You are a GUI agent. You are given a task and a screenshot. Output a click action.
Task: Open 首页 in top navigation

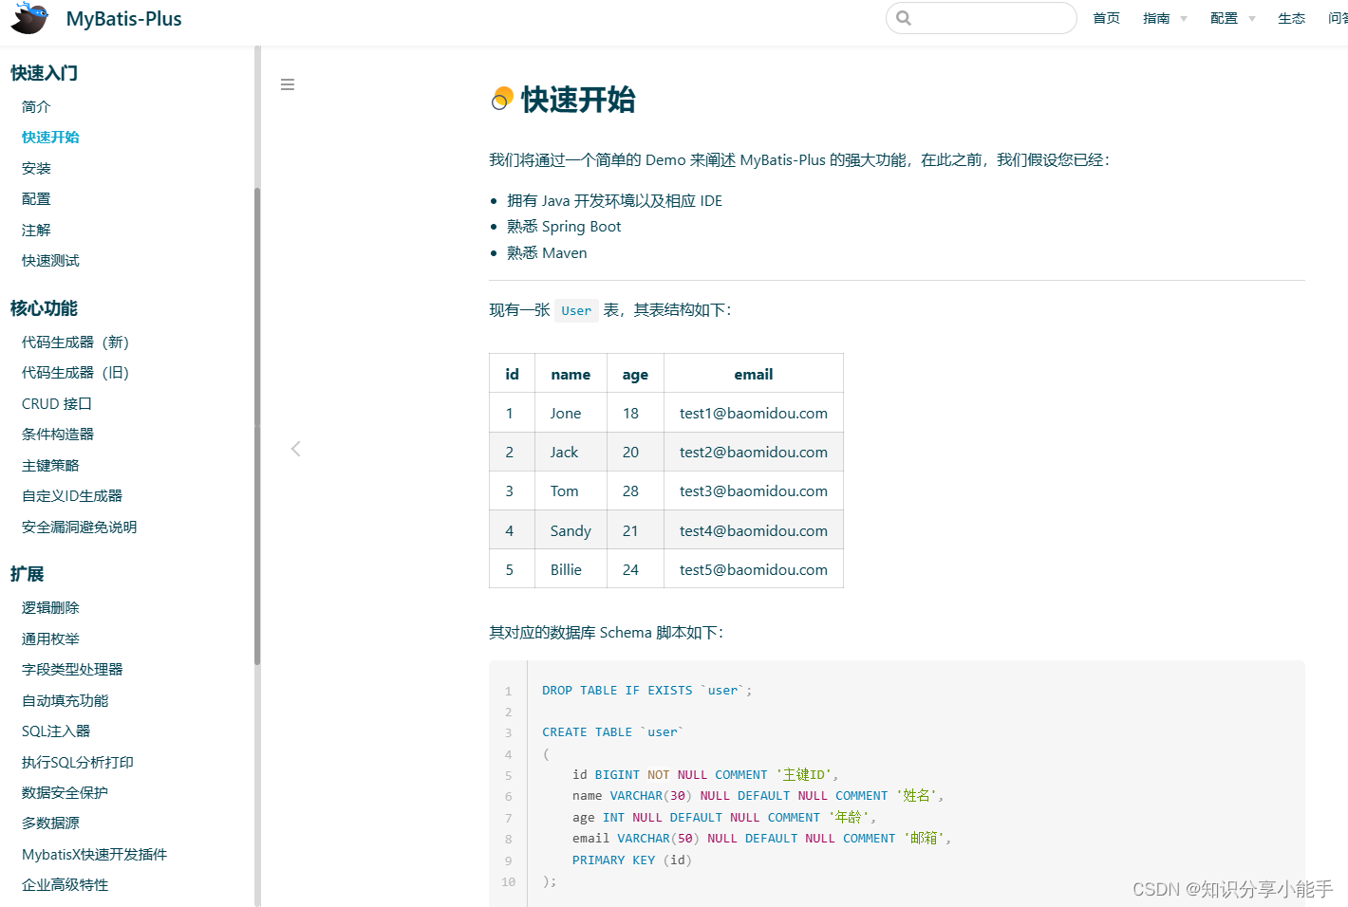1106,18
